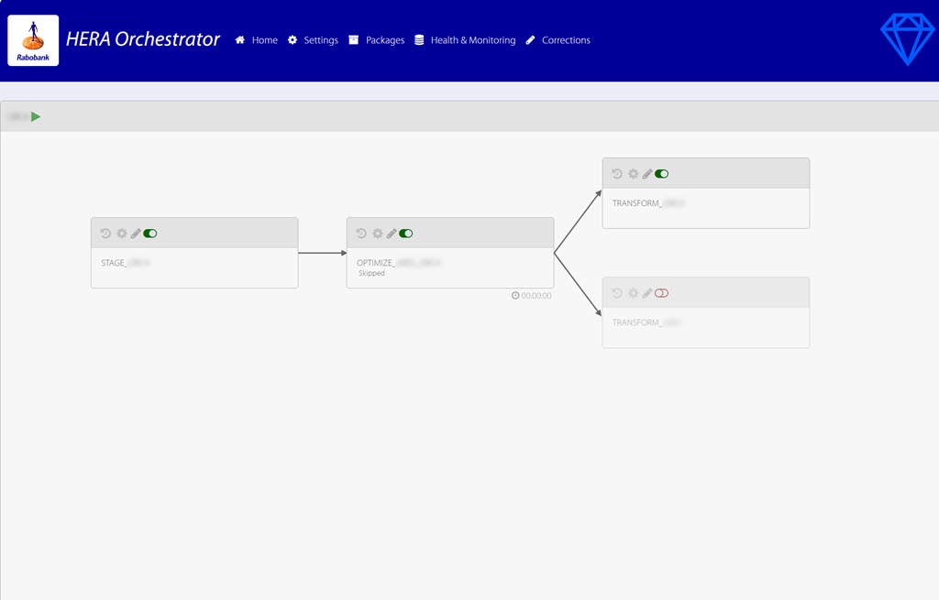
Task: Open gear settings on the upper TRANSFORM node
Action: tap(633, 173)
